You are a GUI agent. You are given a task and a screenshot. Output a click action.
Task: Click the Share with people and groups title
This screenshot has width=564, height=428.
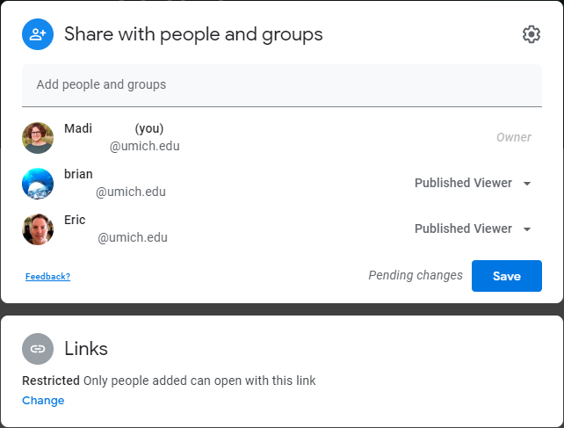(193, 34)
